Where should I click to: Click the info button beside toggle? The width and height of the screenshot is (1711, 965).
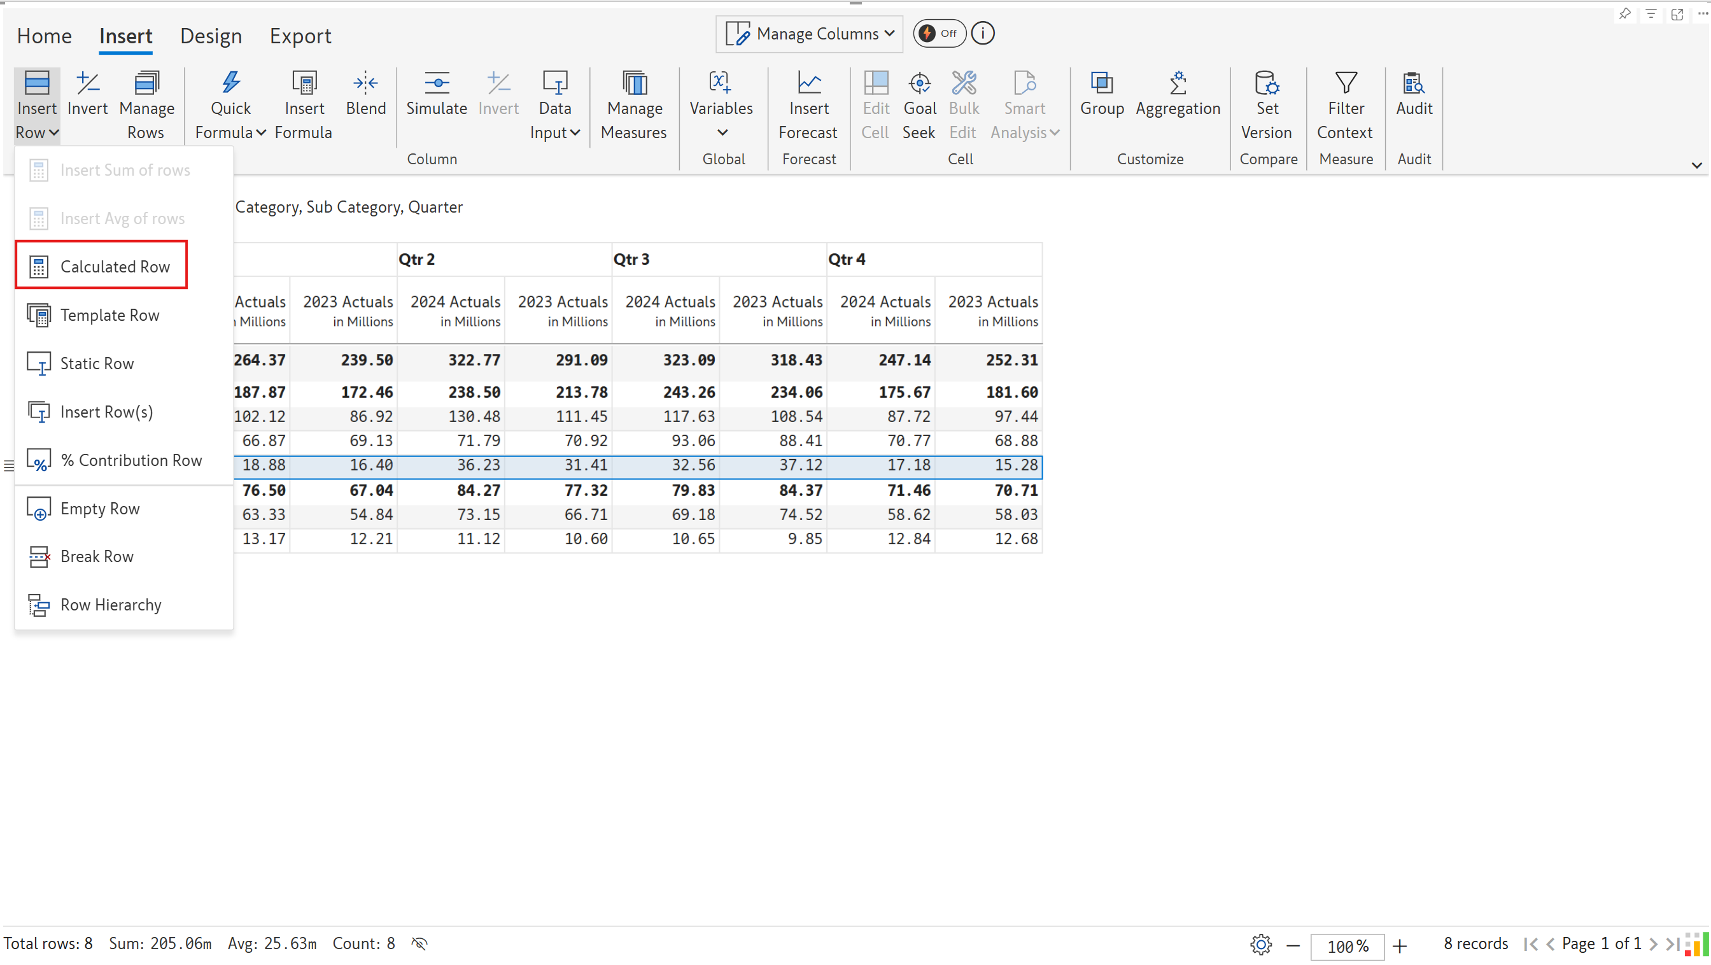(x=982, y=33)
